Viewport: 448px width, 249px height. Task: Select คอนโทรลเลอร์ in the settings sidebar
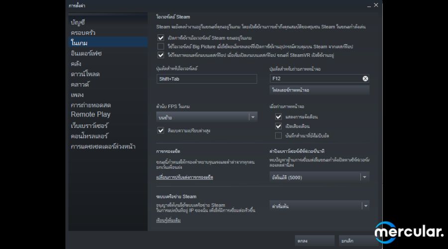pos(90,136)
